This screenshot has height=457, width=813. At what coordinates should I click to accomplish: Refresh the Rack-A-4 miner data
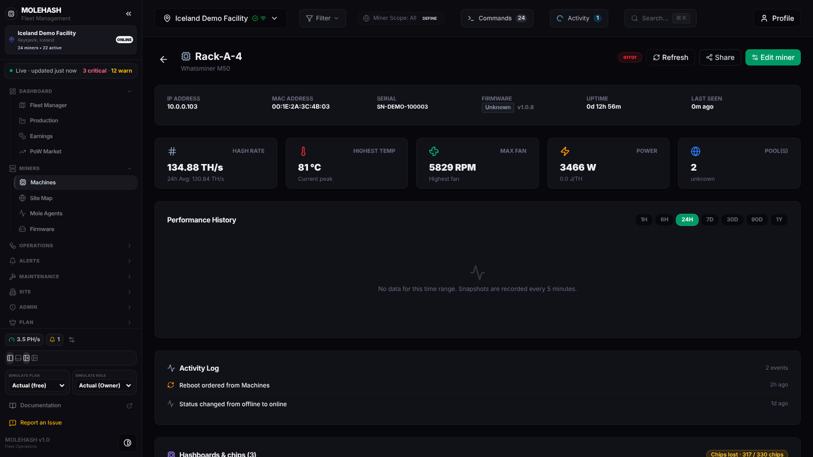(671, 57)
